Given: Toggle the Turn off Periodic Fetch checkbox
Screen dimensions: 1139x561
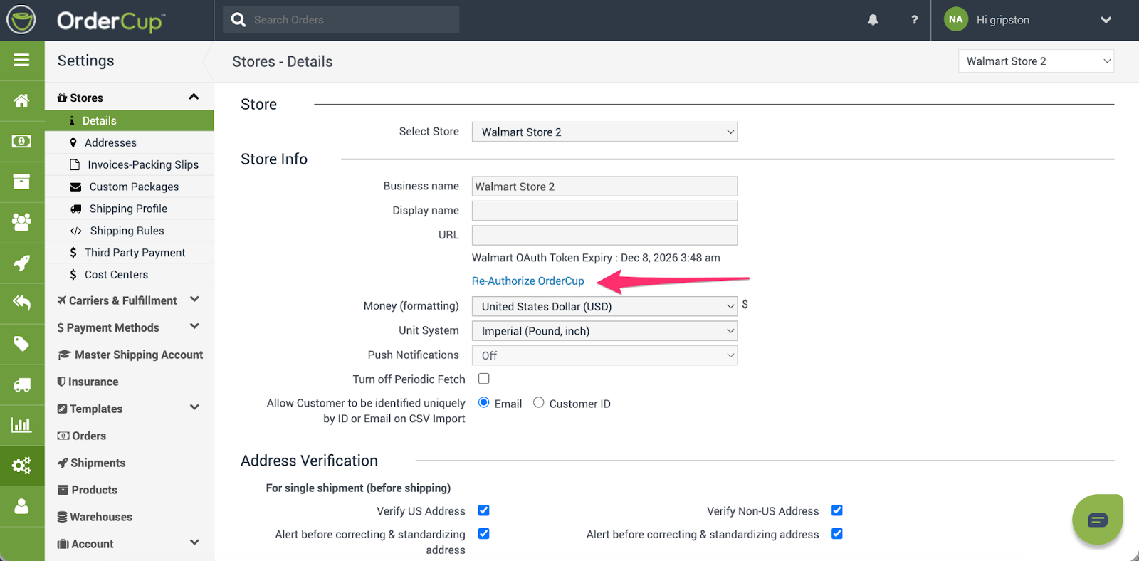Looking at the screenshot, I should coord(484,379).
